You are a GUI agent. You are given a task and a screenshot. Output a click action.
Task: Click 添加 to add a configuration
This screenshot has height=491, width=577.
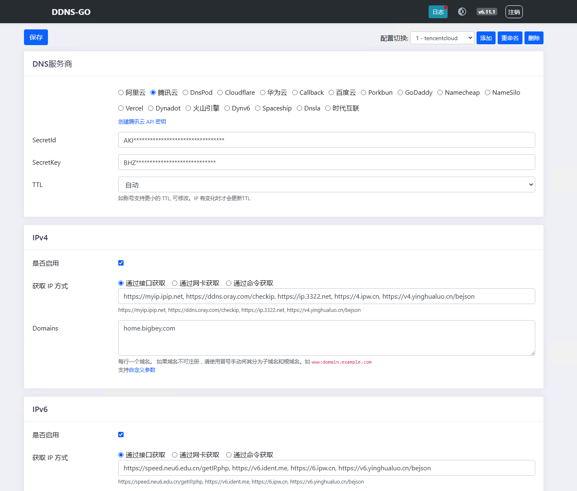(x=486, y=38)
